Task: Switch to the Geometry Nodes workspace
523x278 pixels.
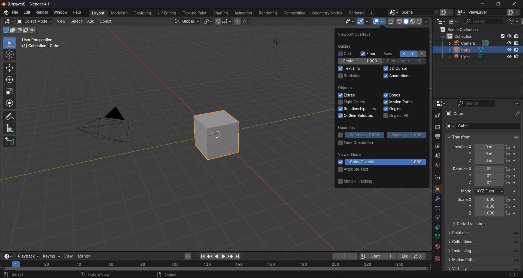Action: [x=327, y=13]
